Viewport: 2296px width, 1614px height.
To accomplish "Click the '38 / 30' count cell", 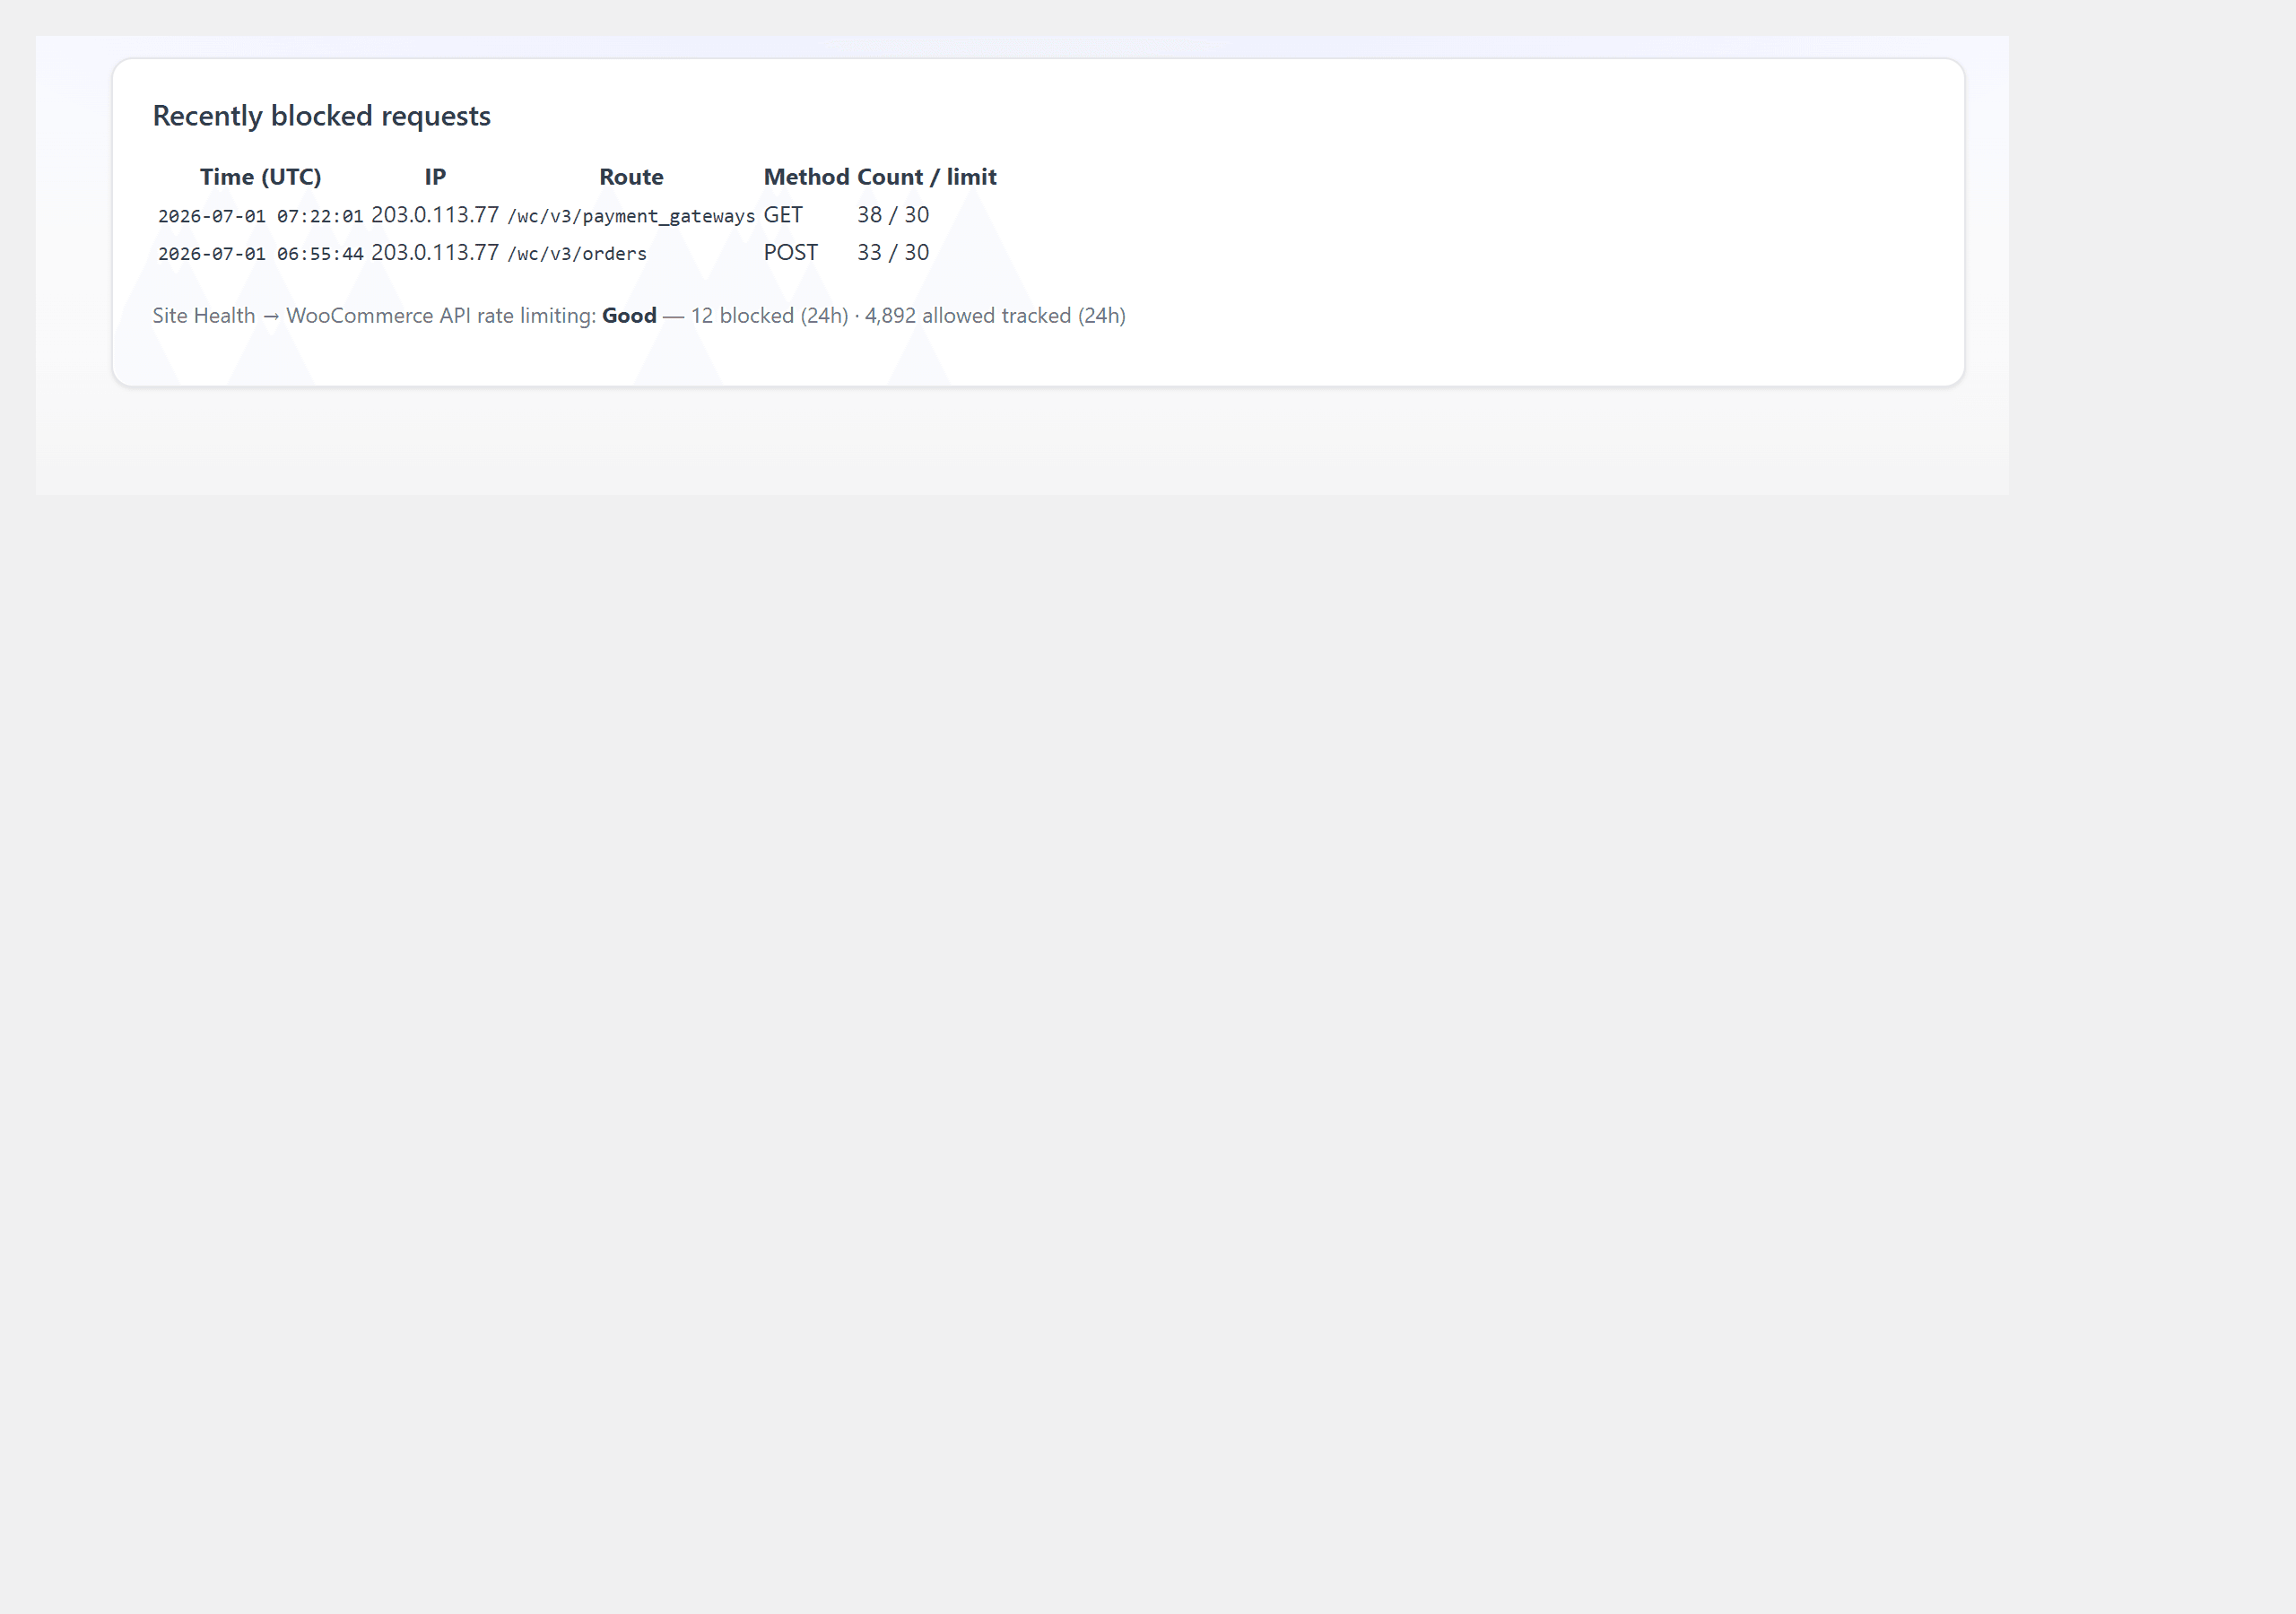I will pyautogui.click(x=893, y=215).
